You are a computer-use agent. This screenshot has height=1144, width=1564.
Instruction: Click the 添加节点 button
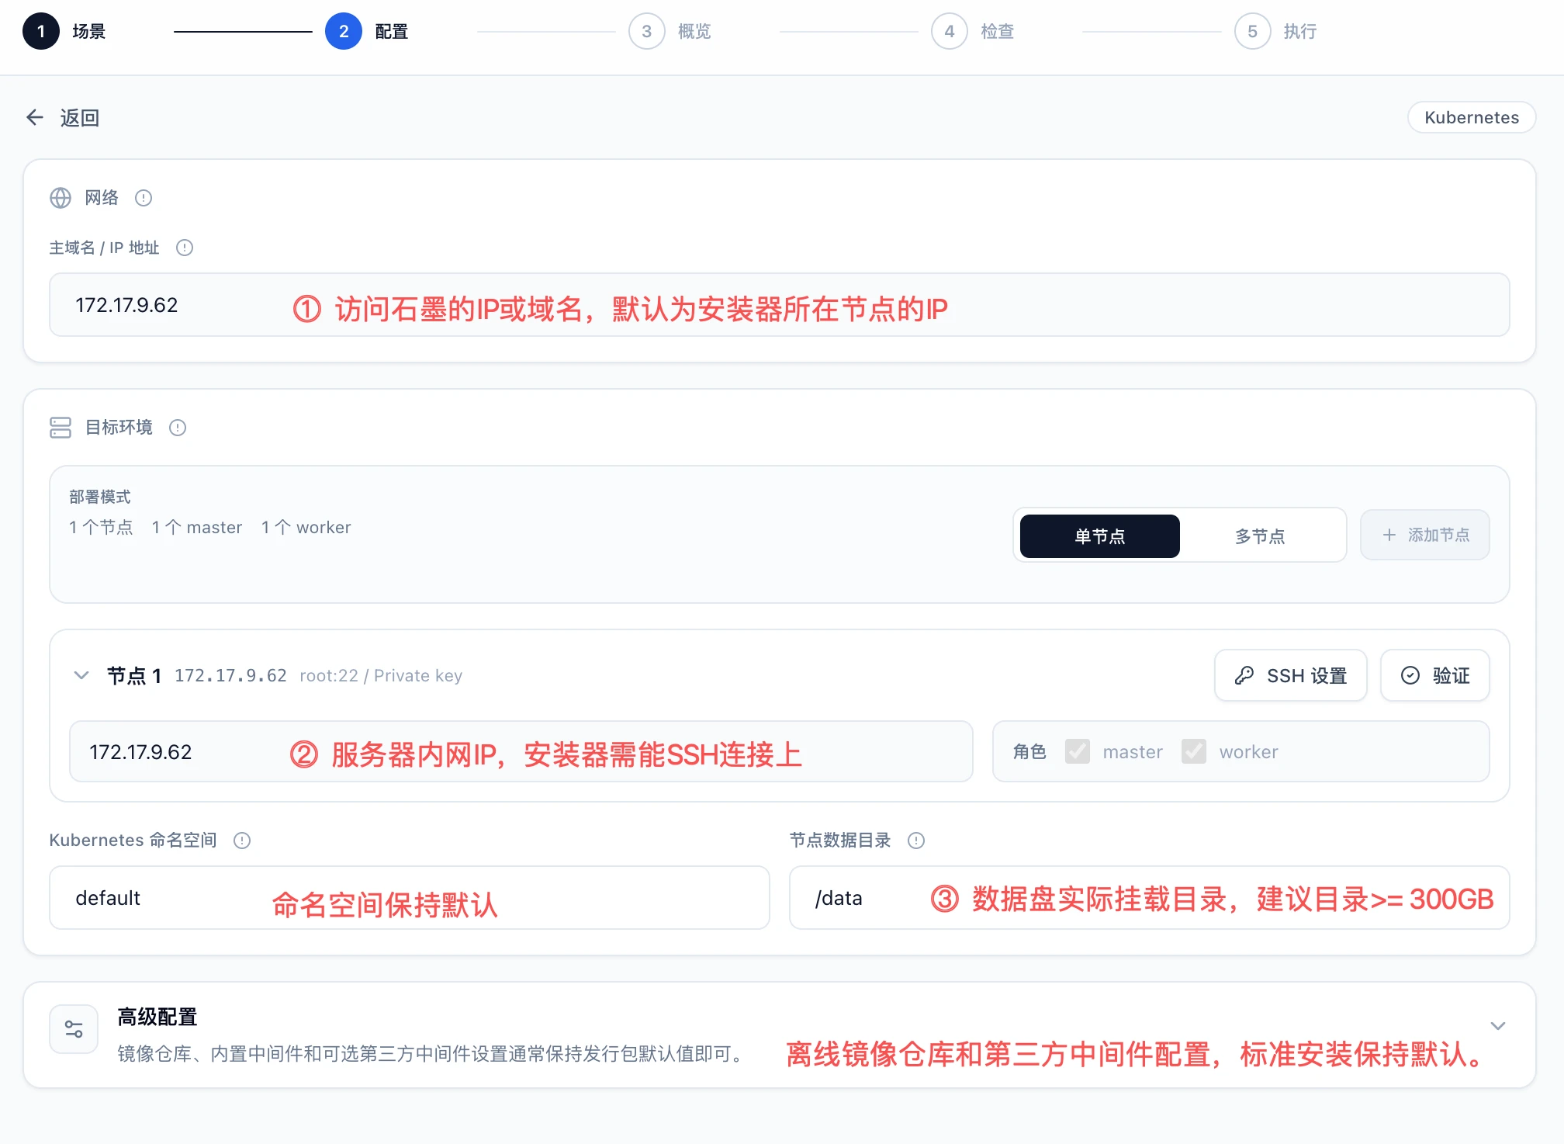click(x=1425, y=535)
